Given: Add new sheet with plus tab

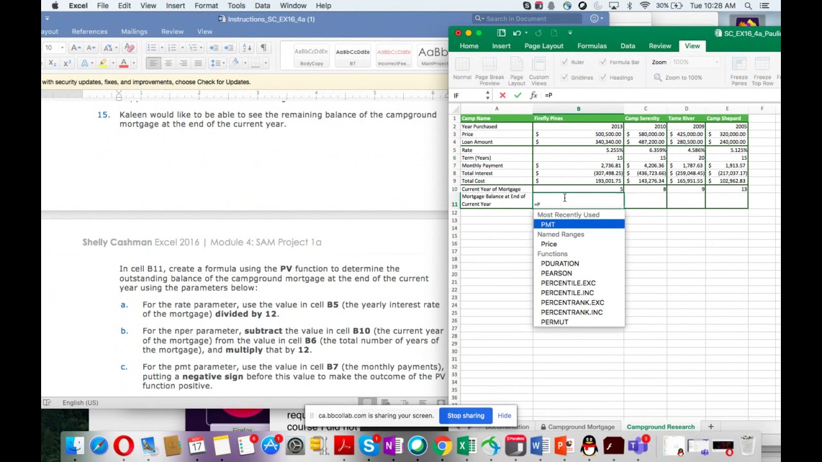Looking at the screenshot, I should pos(710,427).
